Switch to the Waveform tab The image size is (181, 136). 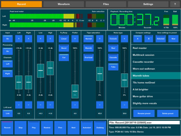(x=64, y=4)
